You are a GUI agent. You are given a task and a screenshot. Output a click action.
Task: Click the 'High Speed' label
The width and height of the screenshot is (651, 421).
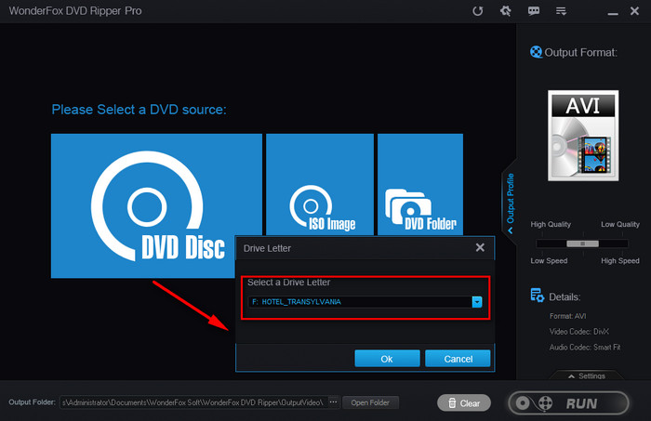pyautogui.click(x=620, y=261)
